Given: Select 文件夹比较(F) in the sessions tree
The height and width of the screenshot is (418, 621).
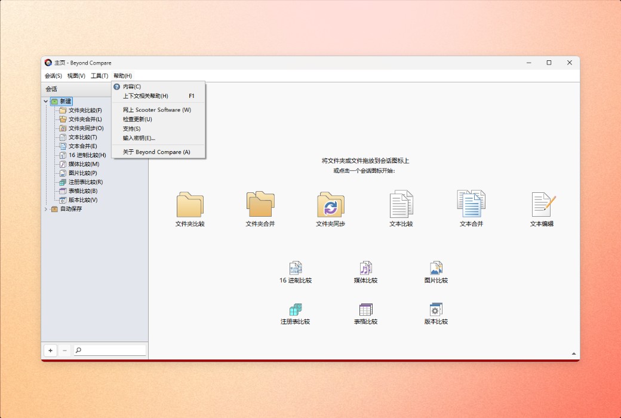Looking at the screenshot, I should 85,110.
